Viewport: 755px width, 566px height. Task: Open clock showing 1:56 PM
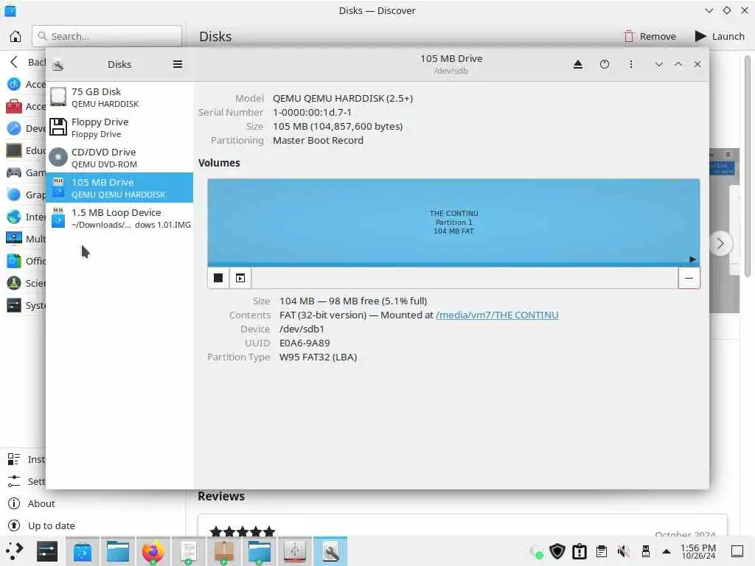698,551
